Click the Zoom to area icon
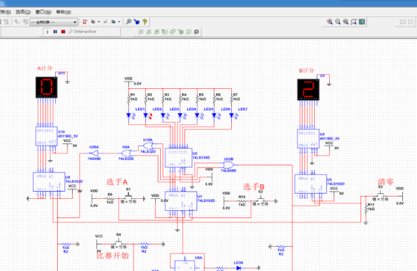The width and height of the screenshot is (417, 271). 346,22
